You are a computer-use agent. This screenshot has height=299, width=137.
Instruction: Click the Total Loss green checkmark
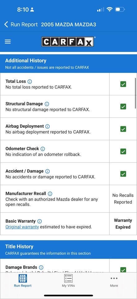point(123,84)
